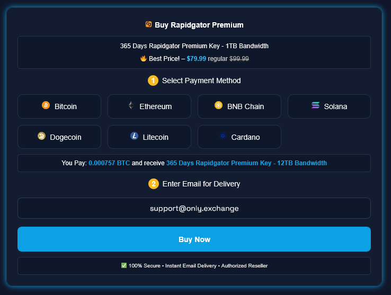391x295 pixels.
Task: Pick the Solana payment option
Action: click(x=329, y=106)
